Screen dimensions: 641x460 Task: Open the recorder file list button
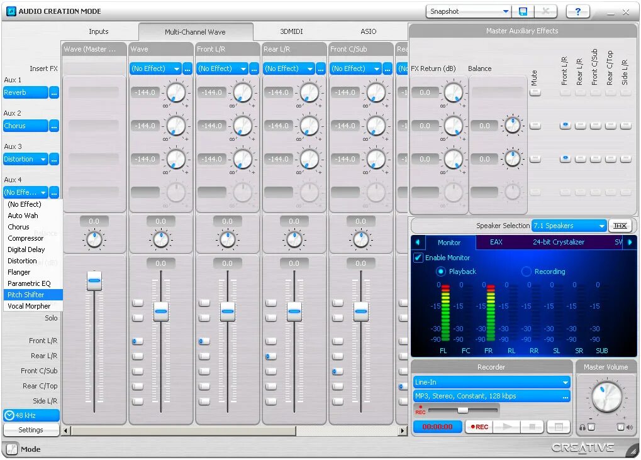coord(559,427)
